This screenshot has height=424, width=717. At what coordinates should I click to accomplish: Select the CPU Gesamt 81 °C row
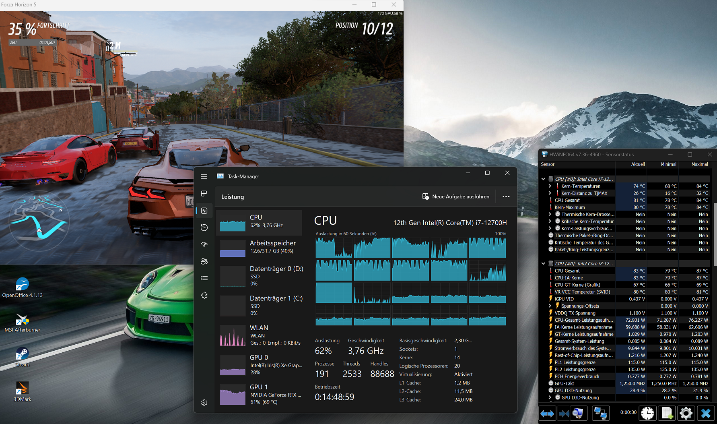tap(625, 200)
